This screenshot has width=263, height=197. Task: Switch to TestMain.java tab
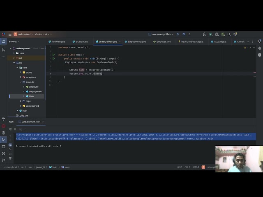57,41
